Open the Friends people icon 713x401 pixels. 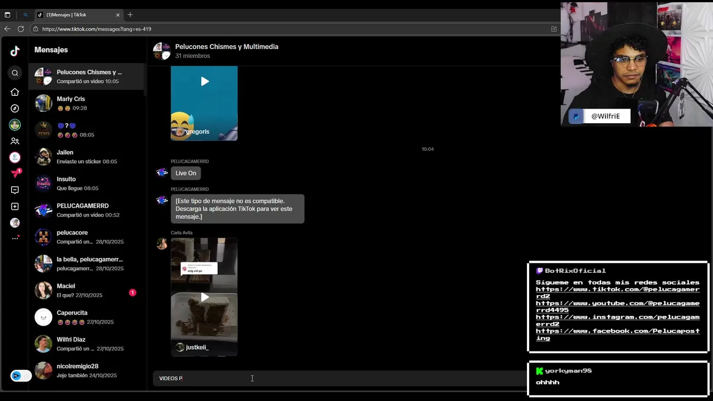(x=15, y=141)
